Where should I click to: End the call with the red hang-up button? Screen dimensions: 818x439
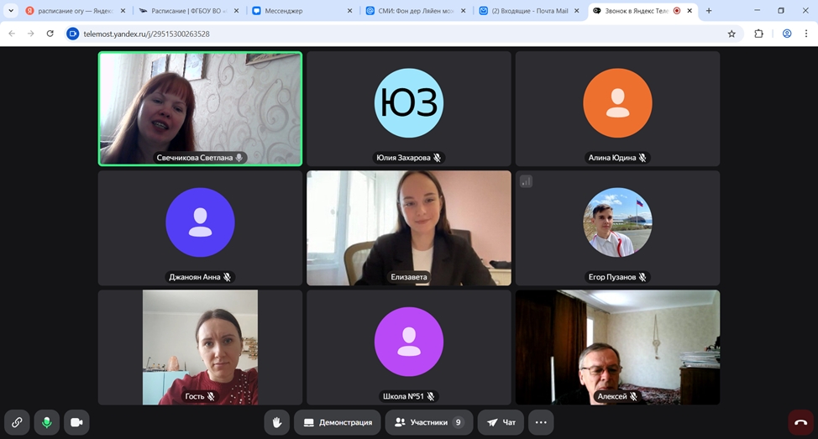click(x=800, y=422)
